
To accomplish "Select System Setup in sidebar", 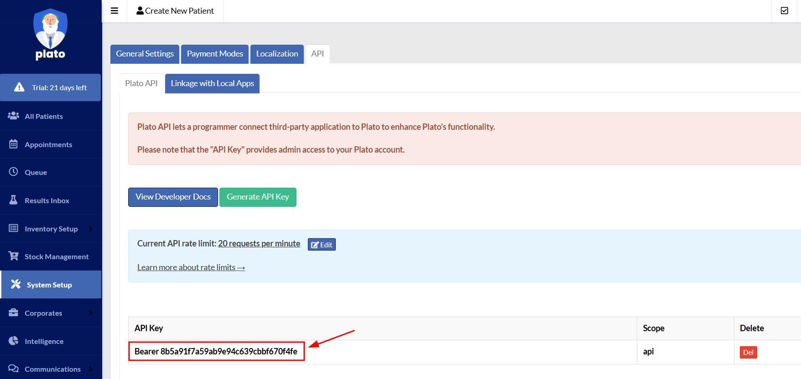I will click(x=51, y=285).
